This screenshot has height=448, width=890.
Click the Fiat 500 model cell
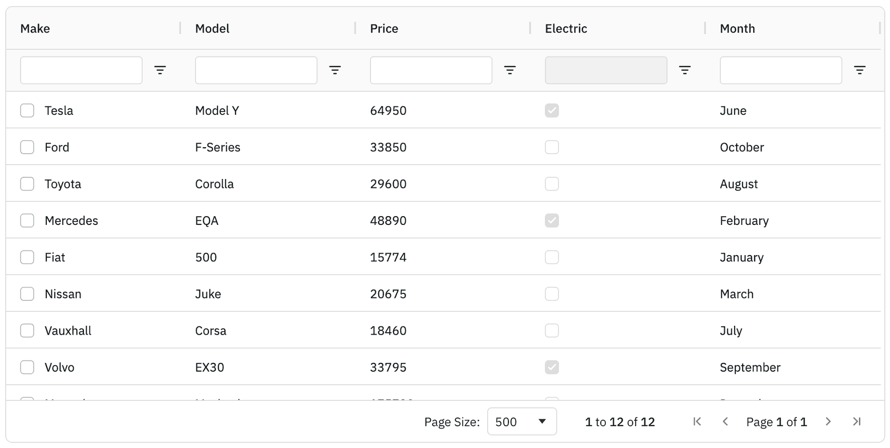pyautogui.click(x=206, y=257)
